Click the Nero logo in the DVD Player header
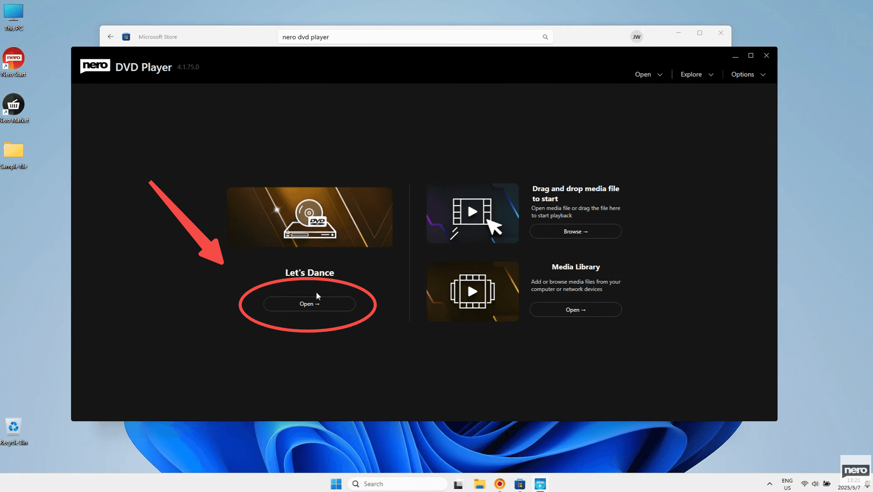The height and width of the screenshot is (492, 873). coord(95,66)
